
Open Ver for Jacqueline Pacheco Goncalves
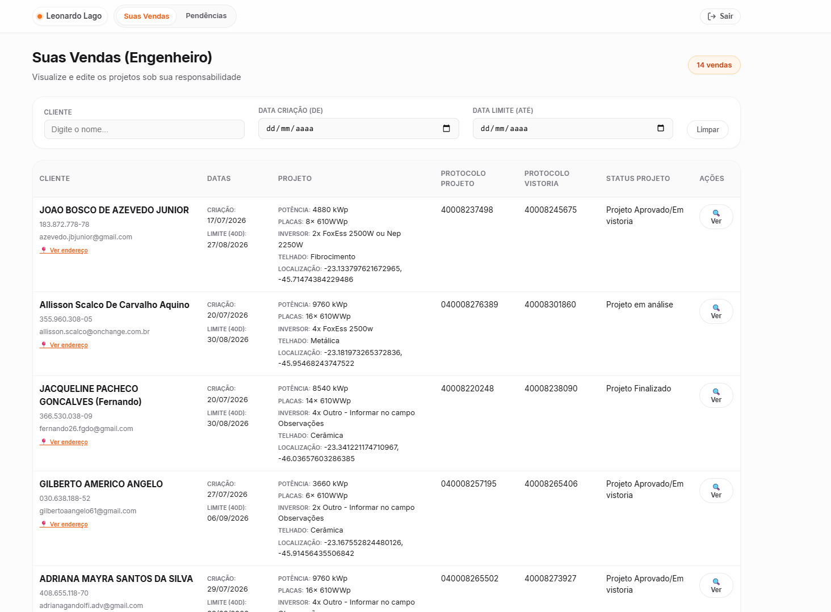coord(716,395)
